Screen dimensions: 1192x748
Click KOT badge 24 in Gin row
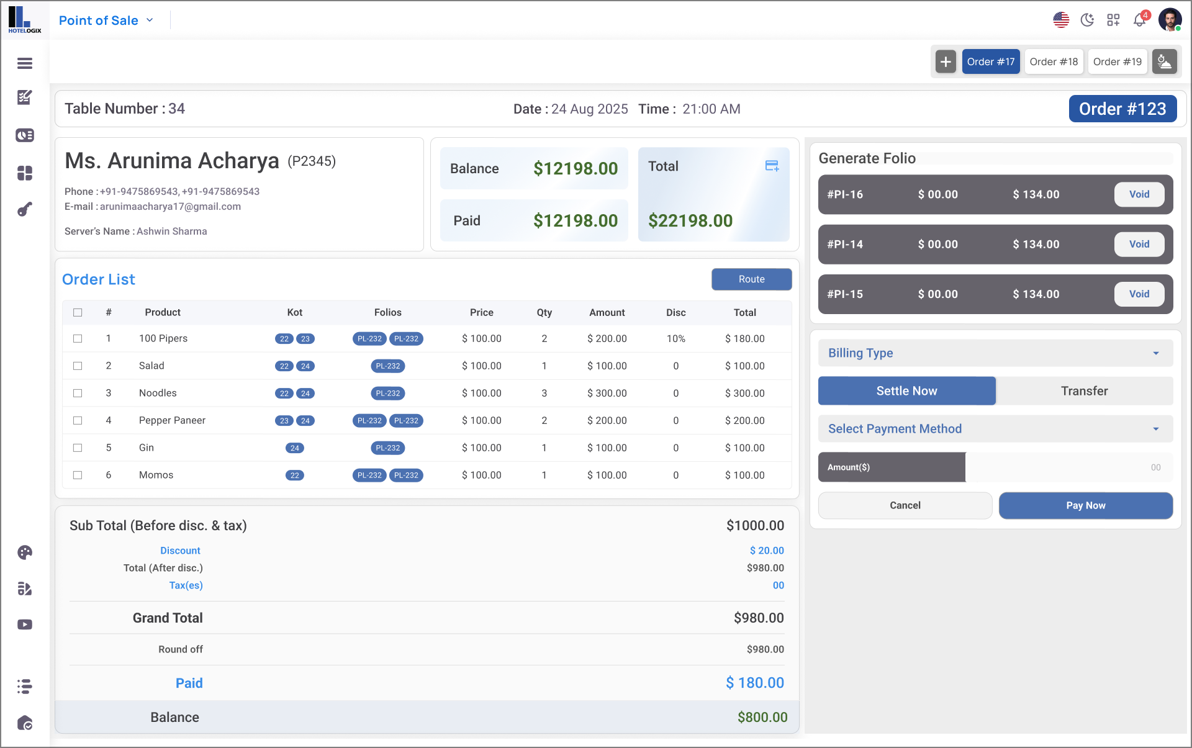(295, 448)
